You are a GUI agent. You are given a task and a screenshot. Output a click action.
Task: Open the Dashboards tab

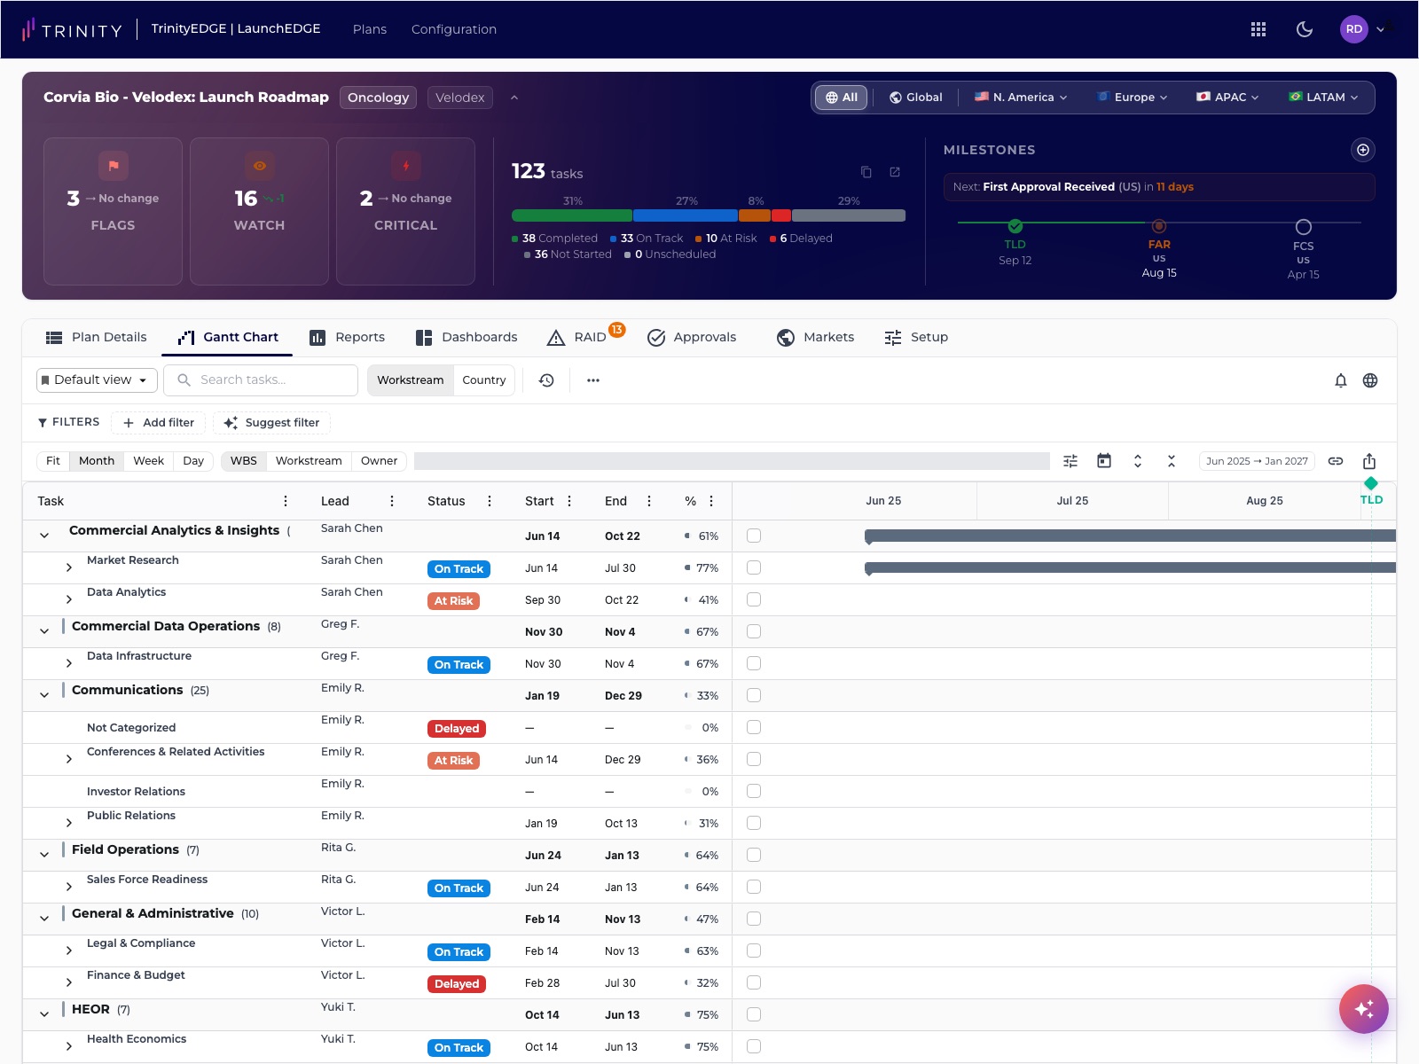(466, 337)
